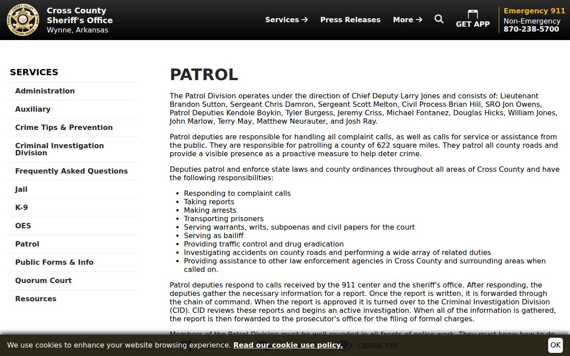Click the "Taking reports" bullet item

(x=209, y=202)
